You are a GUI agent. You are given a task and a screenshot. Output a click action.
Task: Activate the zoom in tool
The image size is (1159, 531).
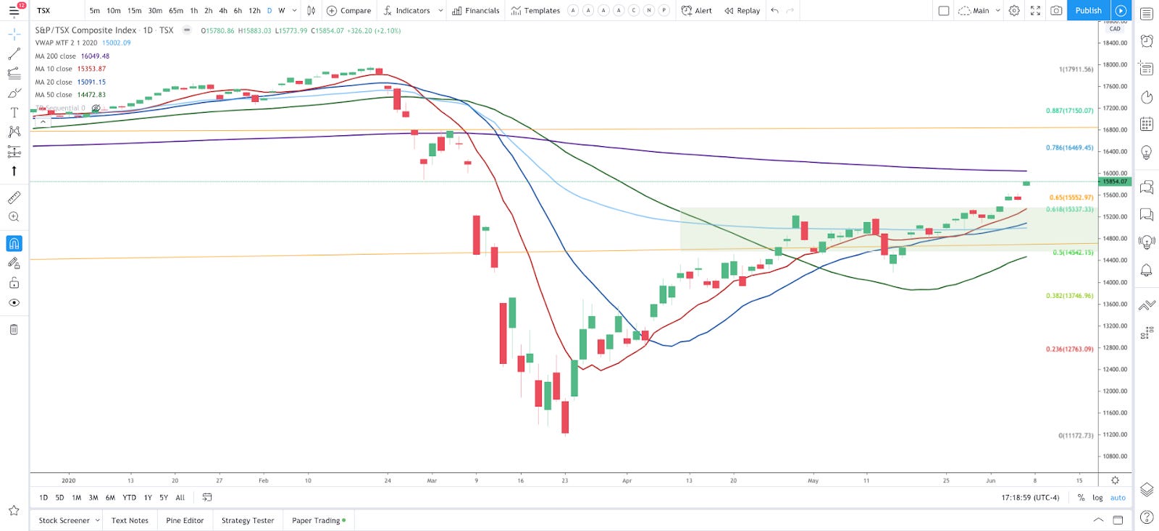click(14, 217)
